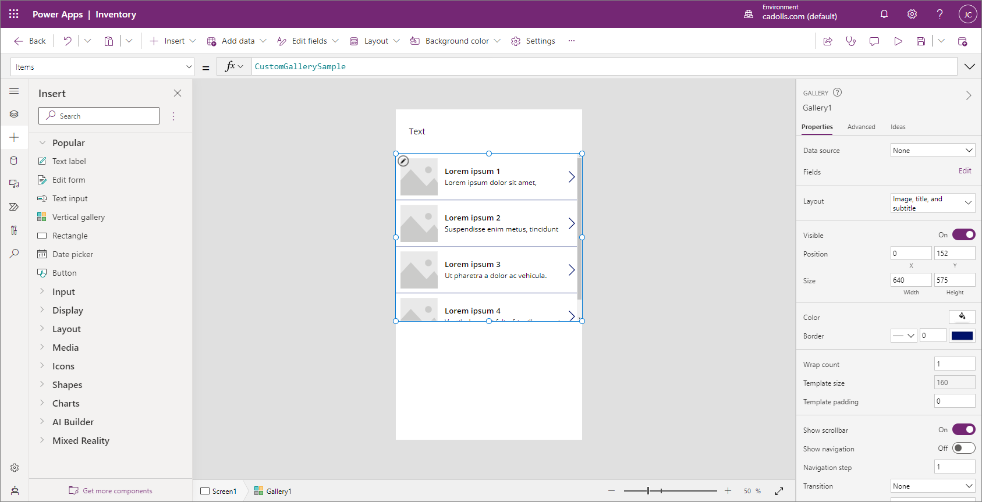Toggle the Visible switch off
The height and width of the screenshot is (502, 982).
point(963,235)
